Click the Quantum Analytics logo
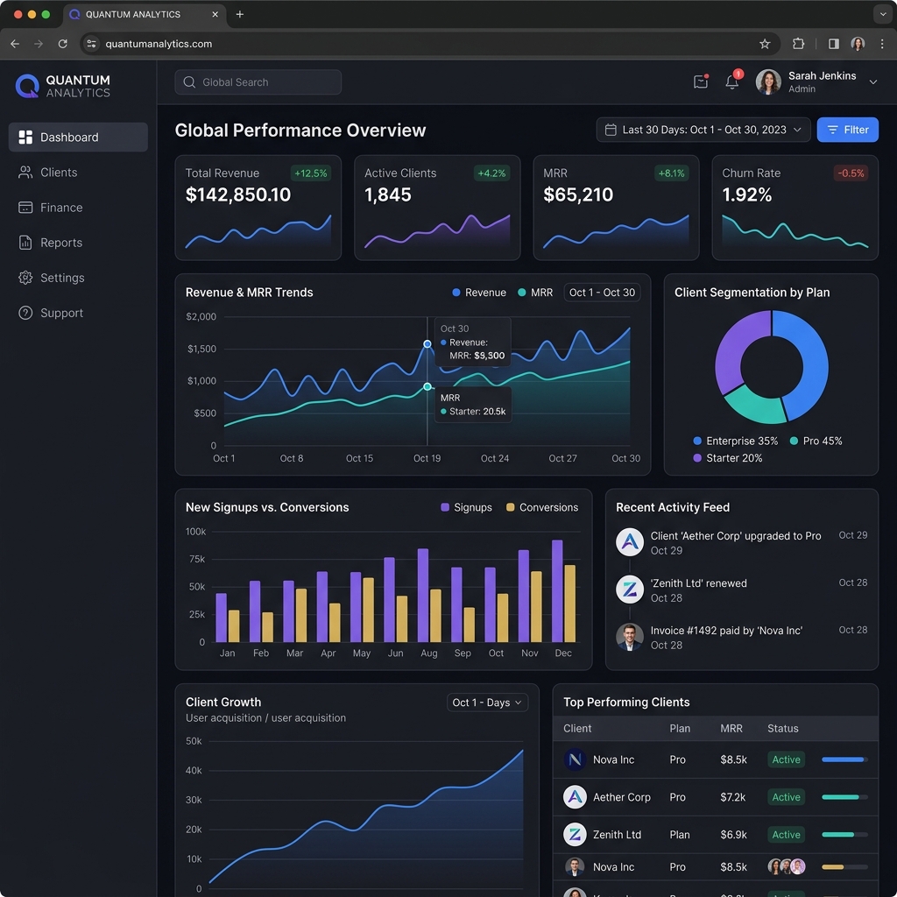This screenshot has height=897, width=897. (x=63, y=86)
